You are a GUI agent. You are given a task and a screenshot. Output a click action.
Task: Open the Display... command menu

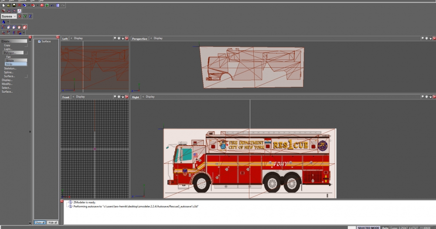pos(7,80)
